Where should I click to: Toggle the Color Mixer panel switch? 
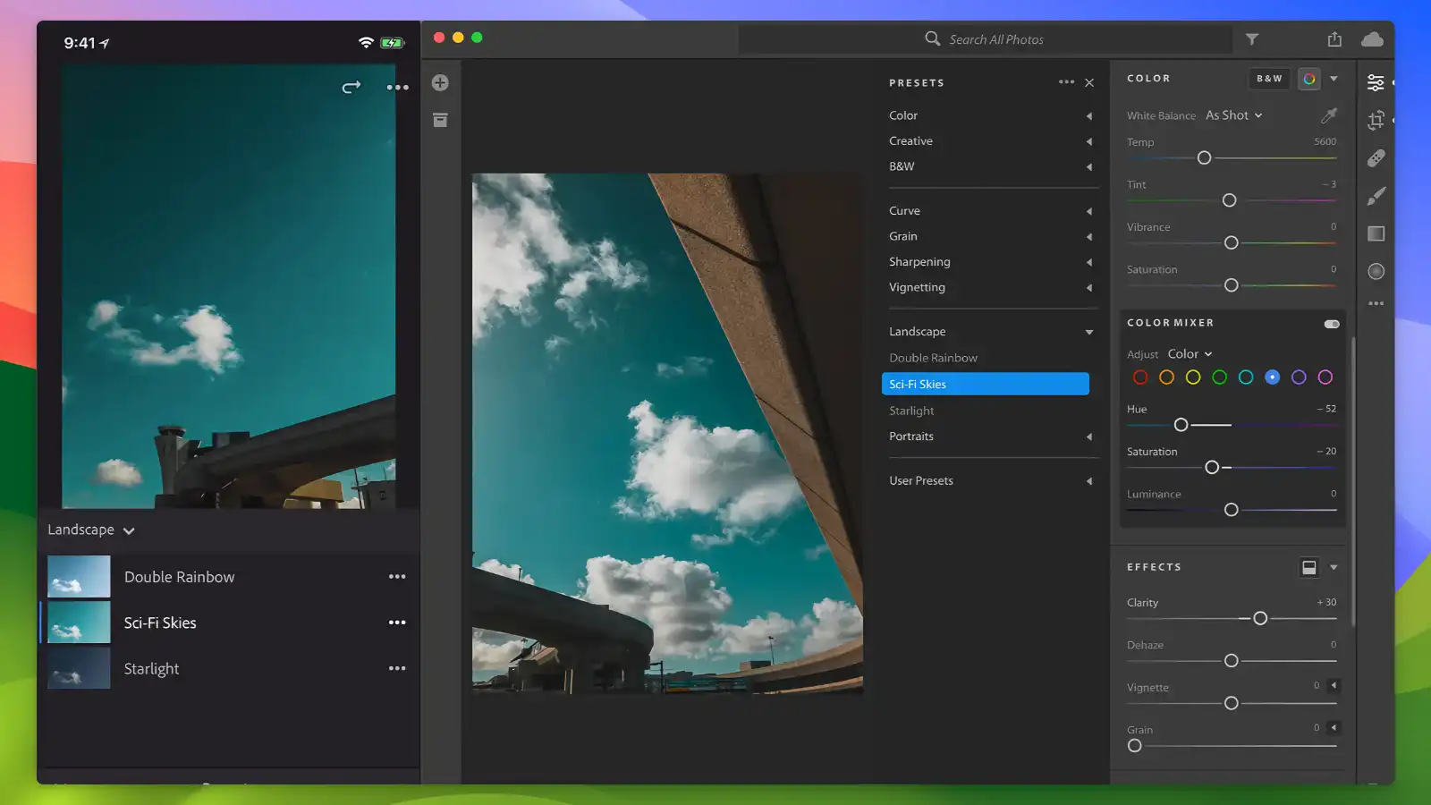pos(1330,324)
